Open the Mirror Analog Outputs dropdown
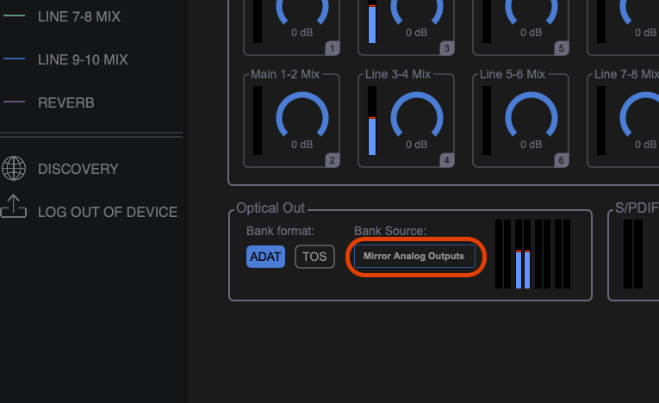The width and height of the screenshot is (659, 403). point(415,256)
